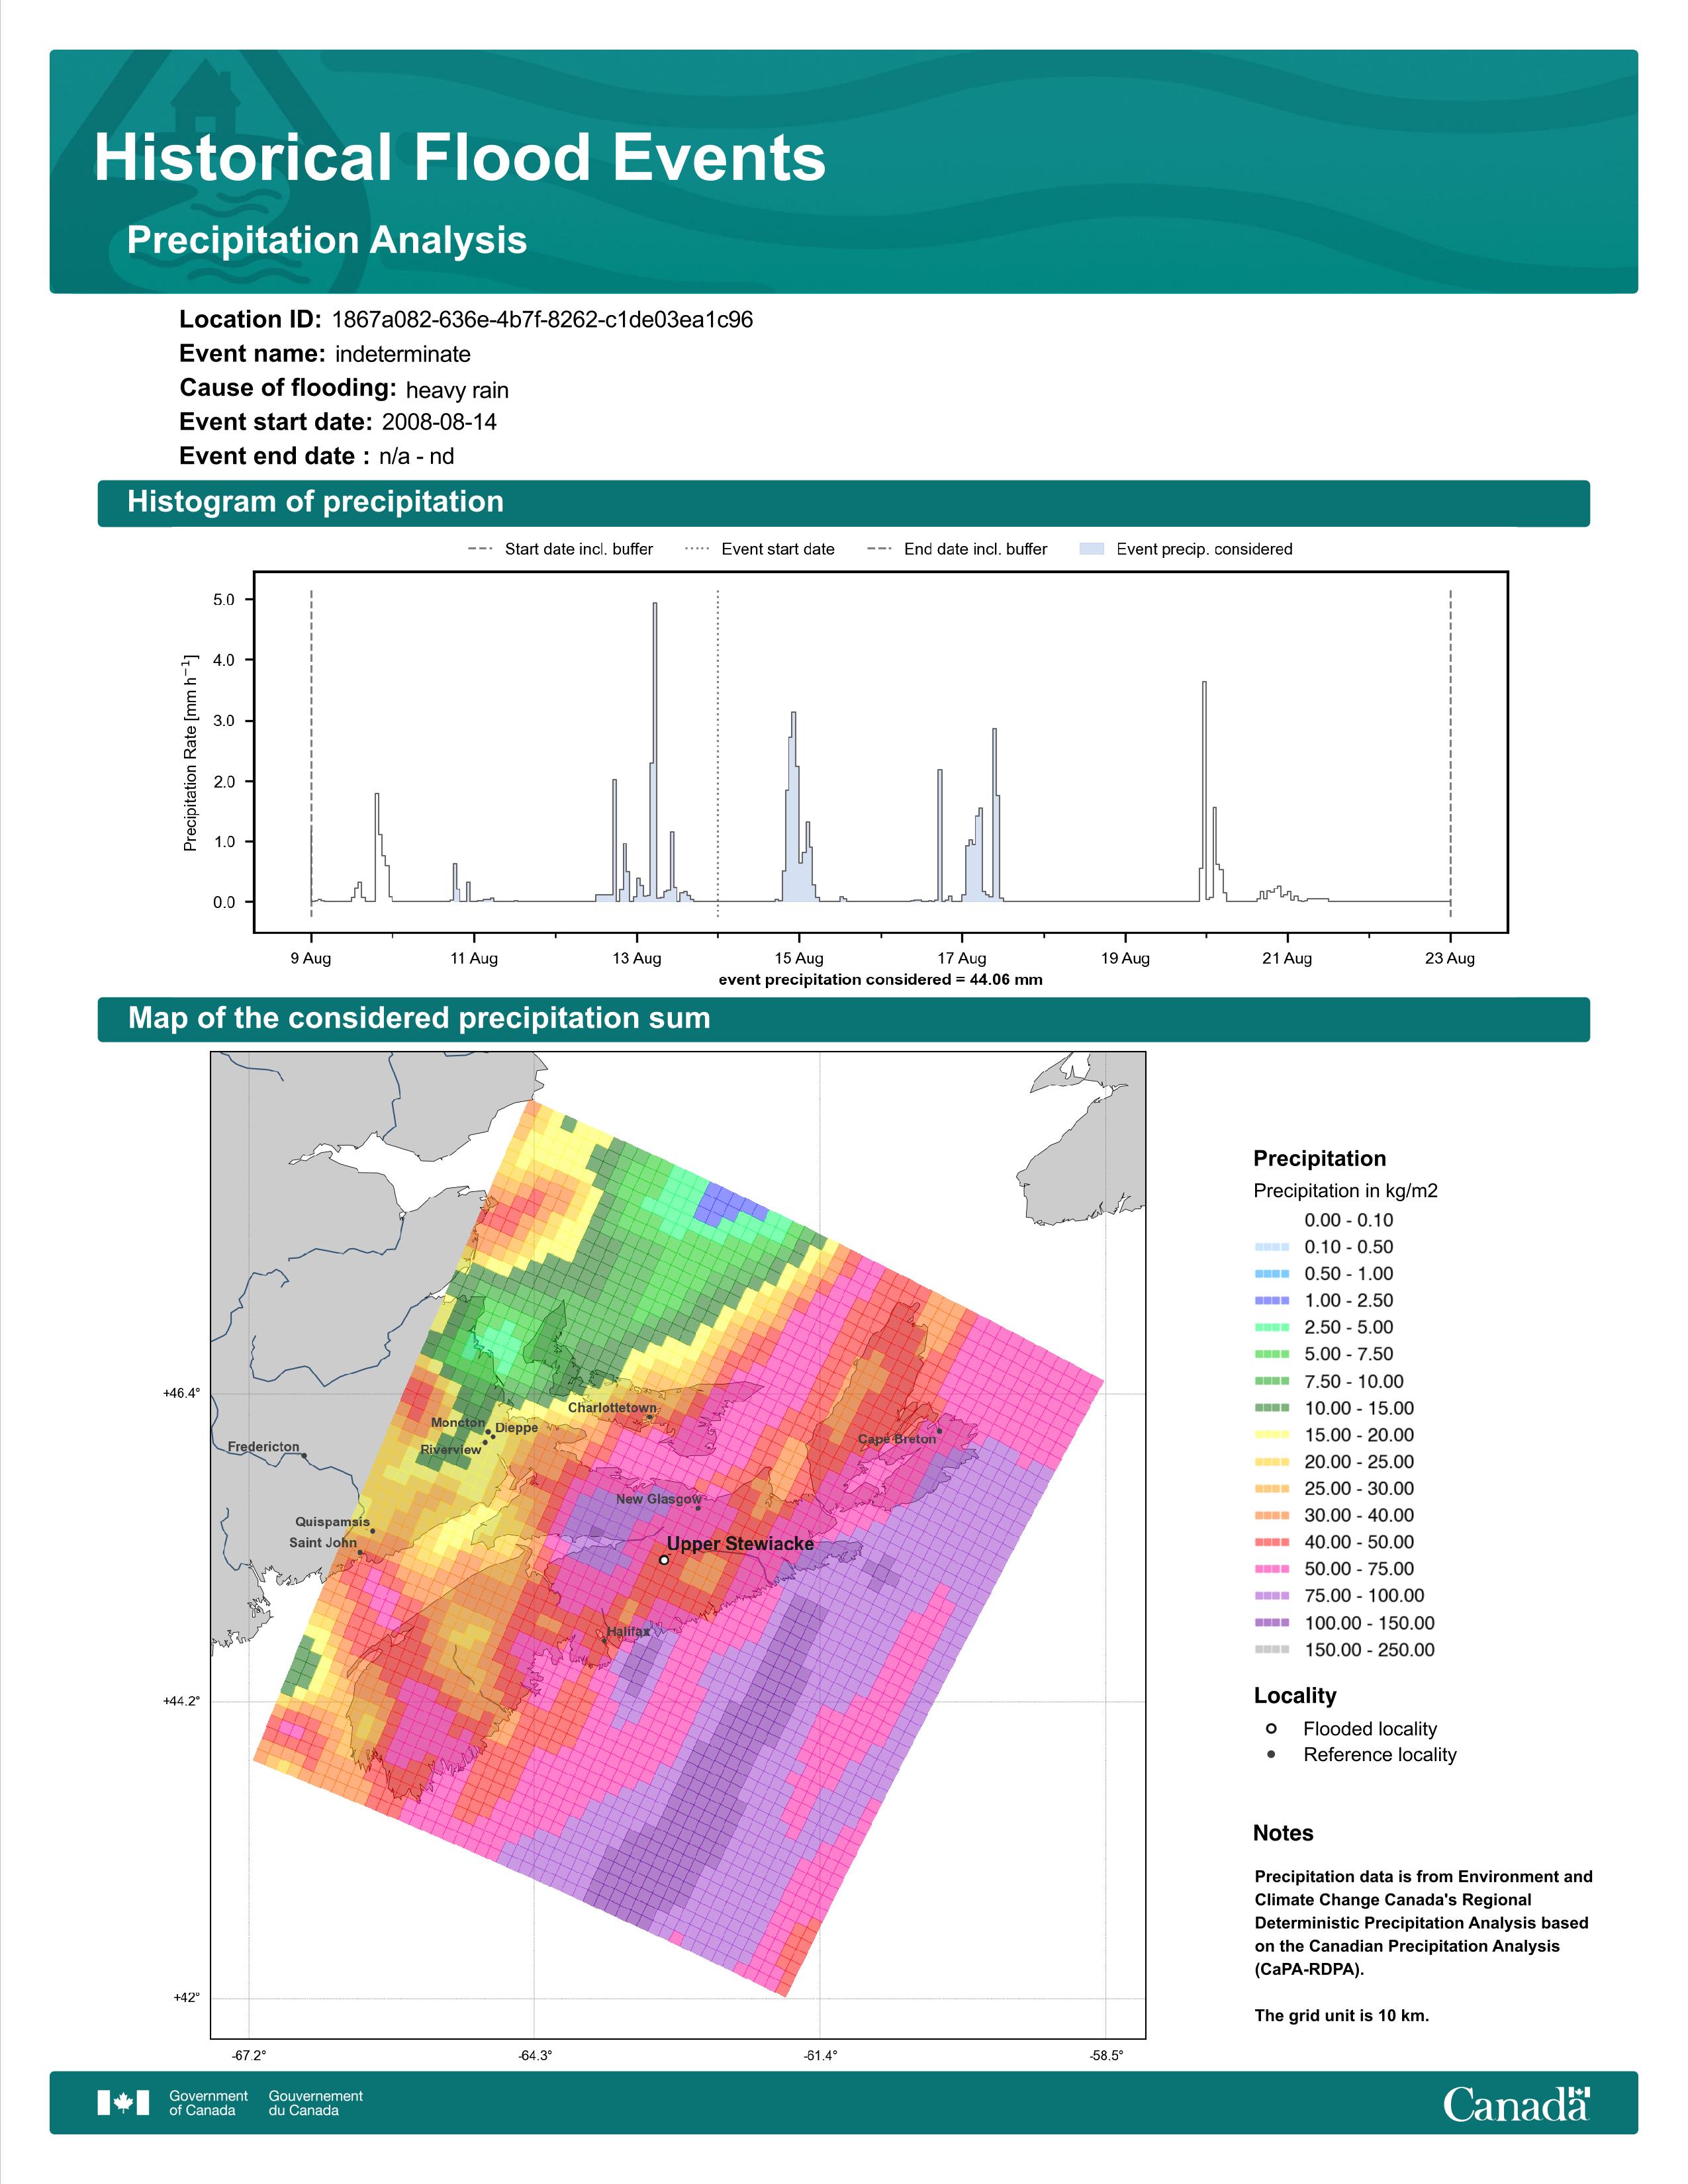Click the Halifax label on the map

pos(628,1631)
